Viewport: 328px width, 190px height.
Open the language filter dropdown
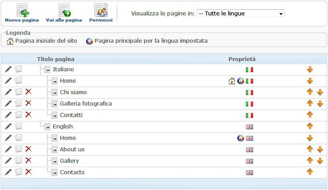coord(240,13)
